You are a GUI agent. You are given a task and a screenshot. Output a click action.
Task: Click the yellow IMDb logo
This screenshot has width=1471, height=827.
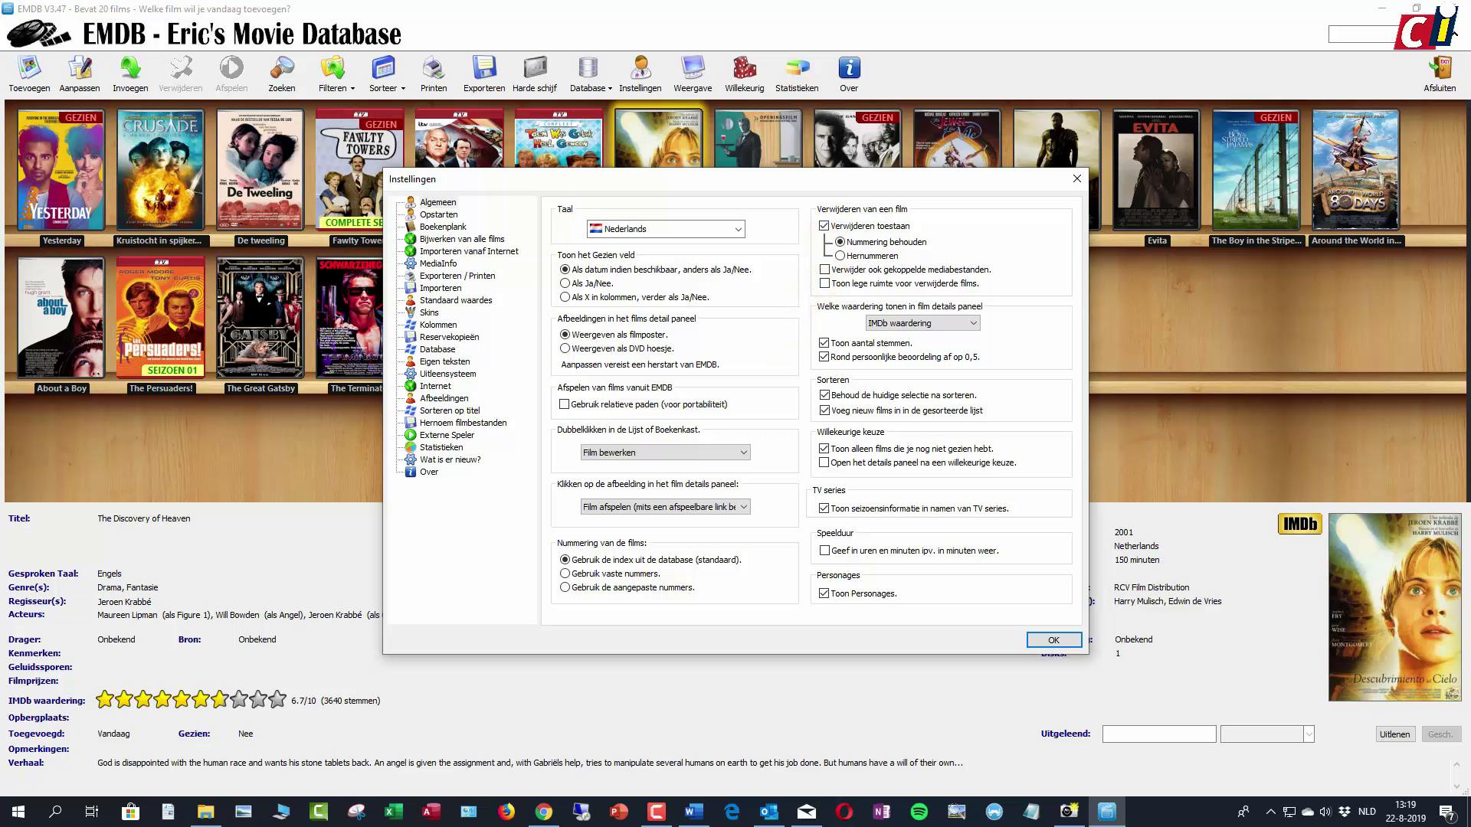click(1299, 524)
